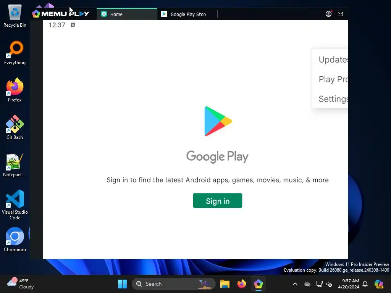The width and height of the screenshot is (391, 293).
Task: Open the Notepad++ desktop shortcut
Action: coord(15,165)
